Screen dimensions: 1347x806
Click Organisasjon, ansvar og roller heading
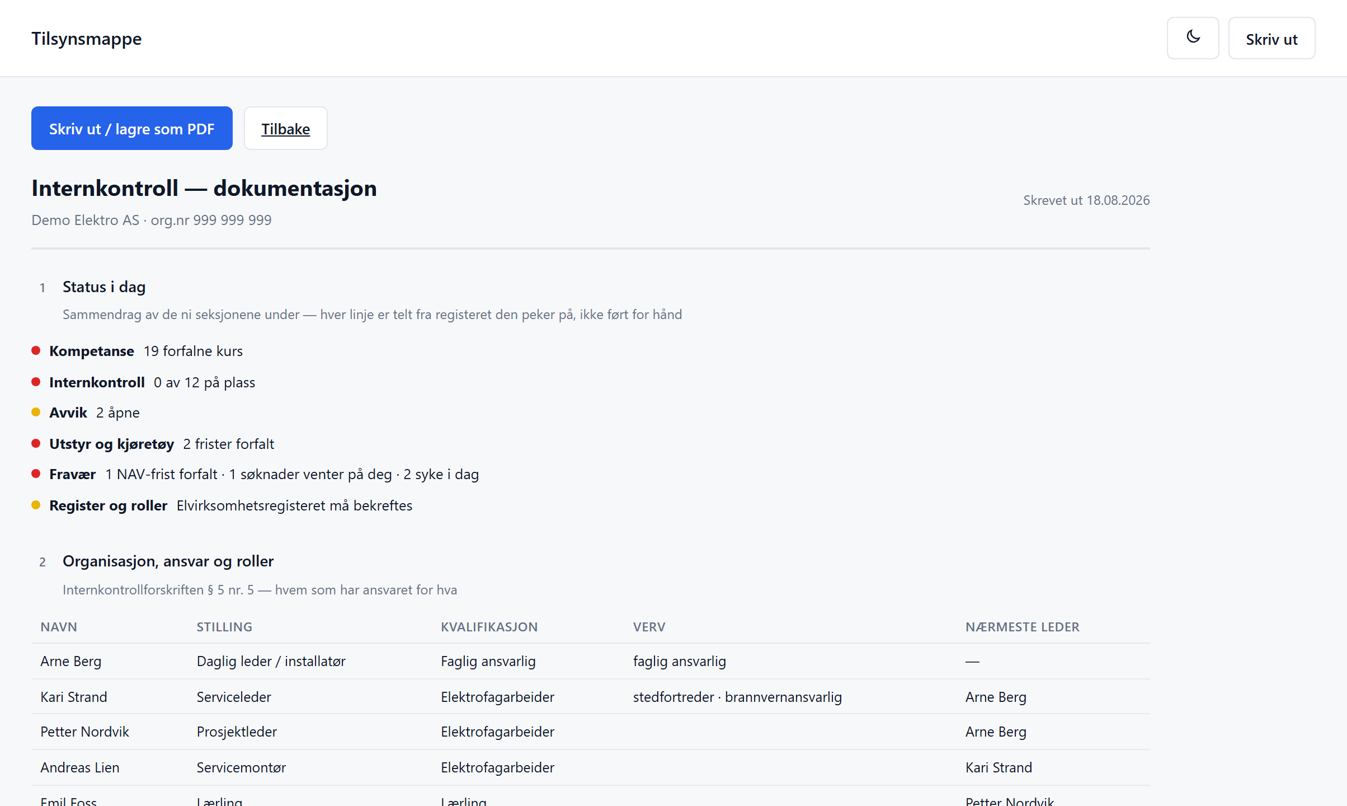click(x=168, y=561)
